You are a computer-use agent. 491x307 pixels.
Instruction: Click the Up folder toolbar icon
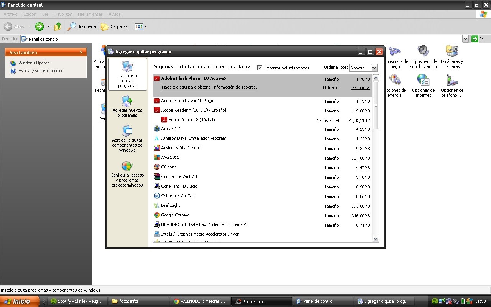point(58,26)
